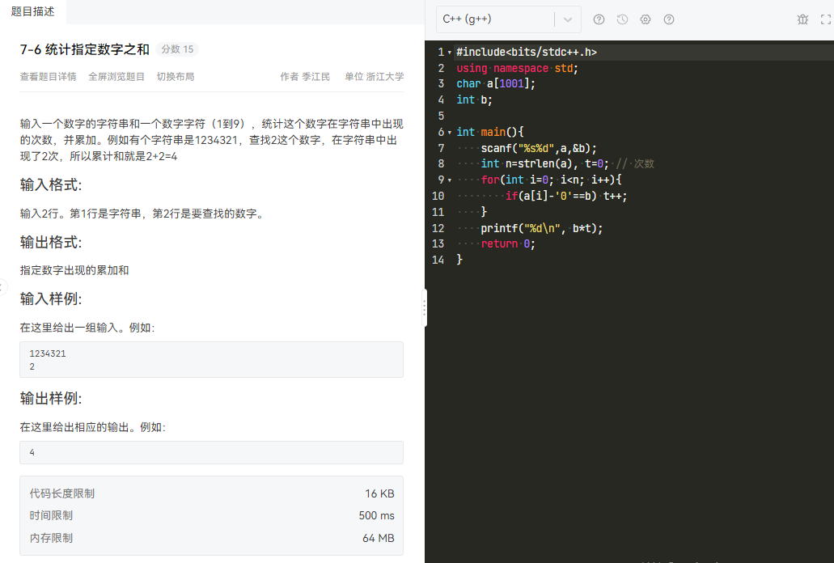
Task: Click the using namespace std; line
Action: click(517, 68)
